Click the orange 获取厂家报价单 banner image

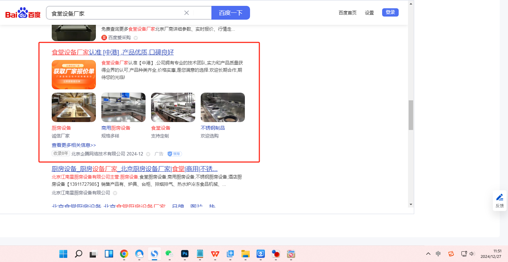click(74, 74)
